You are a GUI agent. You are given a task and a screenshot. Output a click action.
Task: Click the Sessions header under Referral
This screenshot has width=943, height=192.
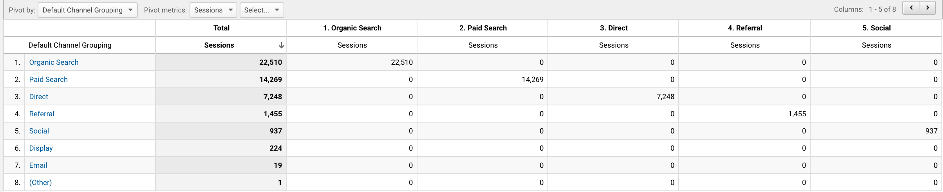pos(745,45)
